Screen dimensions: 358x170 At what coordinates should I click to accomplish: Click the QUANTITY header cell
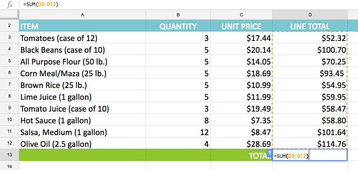[178, 27]
